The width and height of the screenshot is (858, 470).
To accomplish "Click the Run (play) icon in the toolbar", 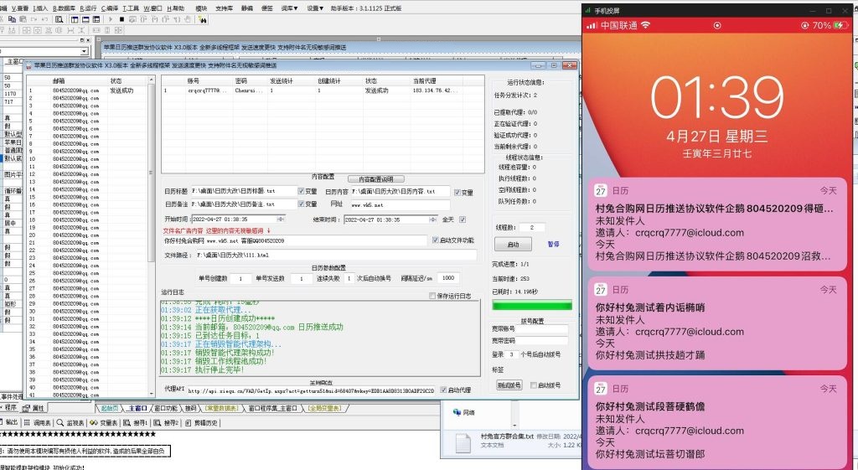I will tap(112, 18).
